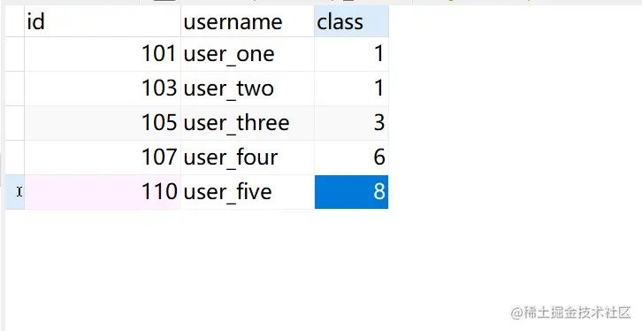Select the class column header
Image resolution: width=642 pixels, height=331 pixels.
[351, 21]
